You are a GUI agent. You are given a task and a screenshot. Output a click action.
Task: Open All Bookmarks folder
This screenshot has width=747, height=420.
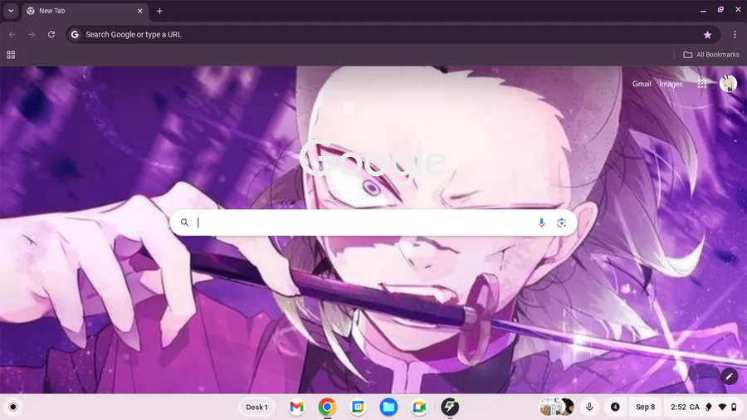coord(711,55)
